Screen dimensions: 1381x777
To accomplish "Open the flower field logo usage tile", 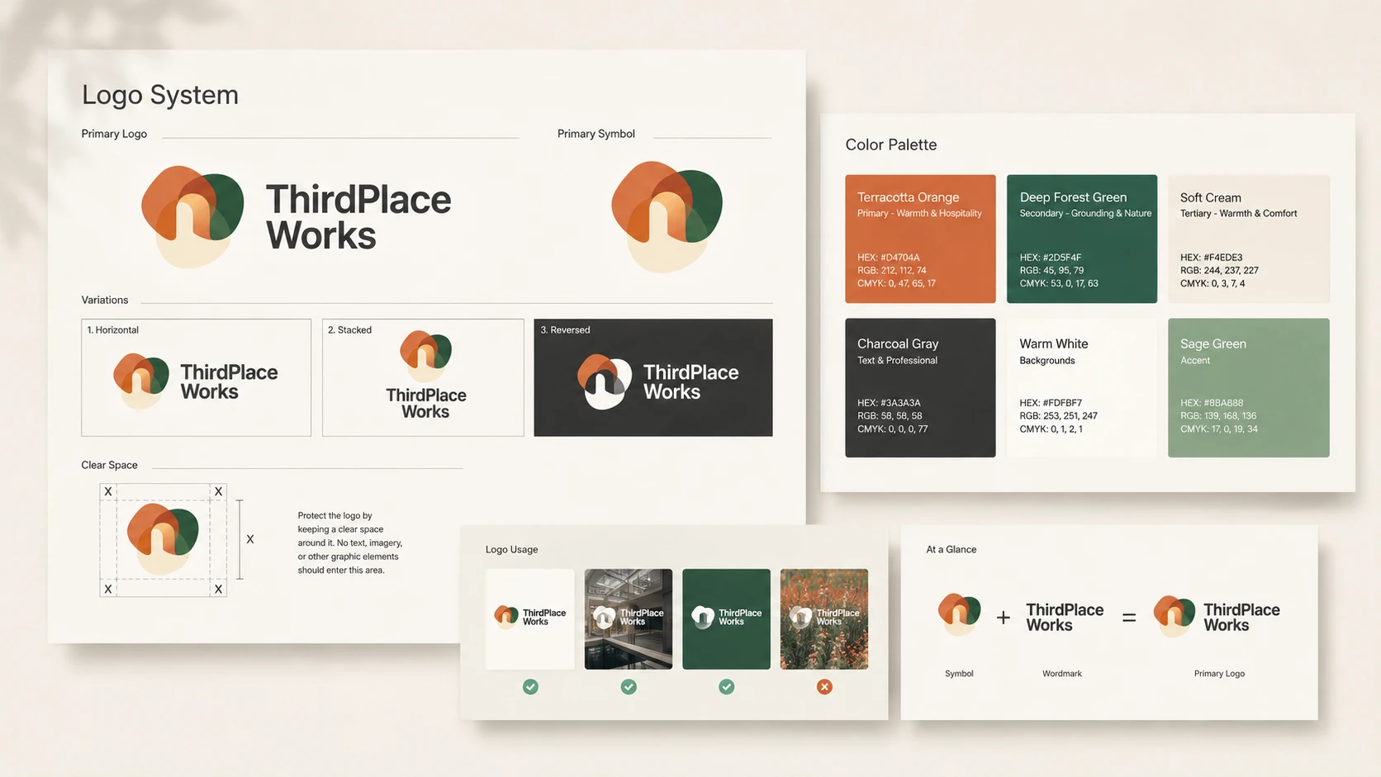I will click(824, 618).
